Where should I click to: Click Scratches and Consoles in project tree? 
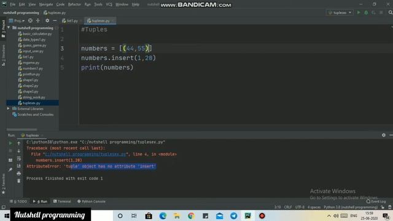(36, 115)
